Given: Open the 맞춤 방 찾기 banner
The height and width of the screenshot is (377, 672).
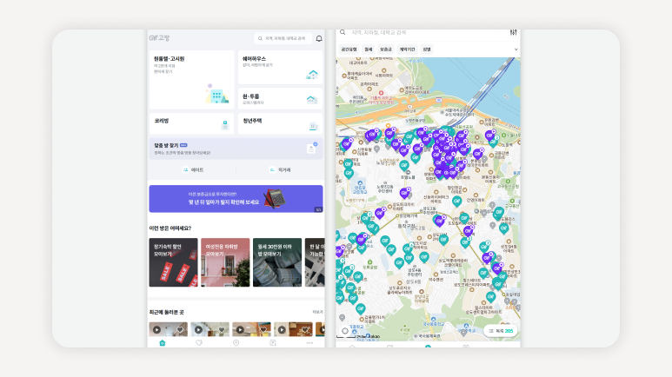Looking at the screenshot, I should (235, 149).
